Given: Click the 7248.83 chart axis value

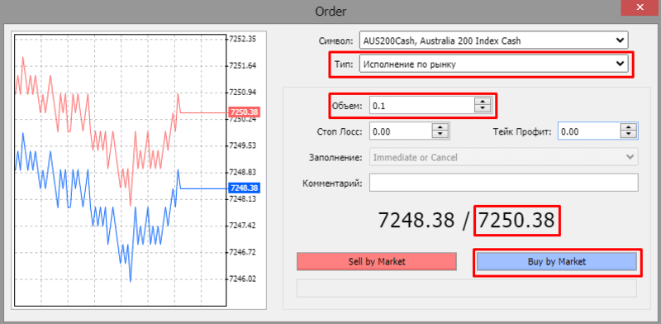Looking at the screenshot, I should pos(242,172).
